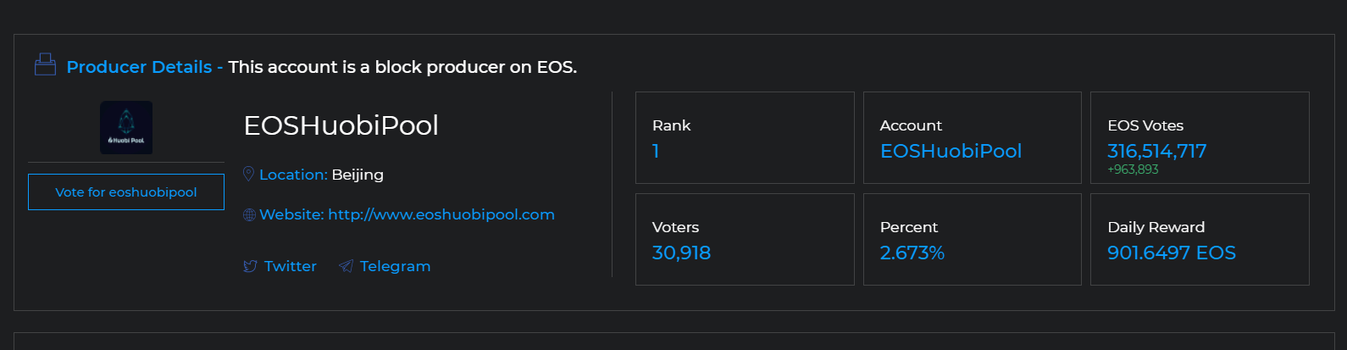Click the EOS Votes value 316,514,717
Screen dimensions: 1347x350
pos(1156,151)
